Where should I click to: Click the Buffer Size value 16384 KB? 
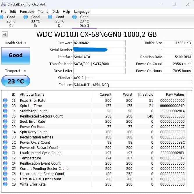(177, 43)
